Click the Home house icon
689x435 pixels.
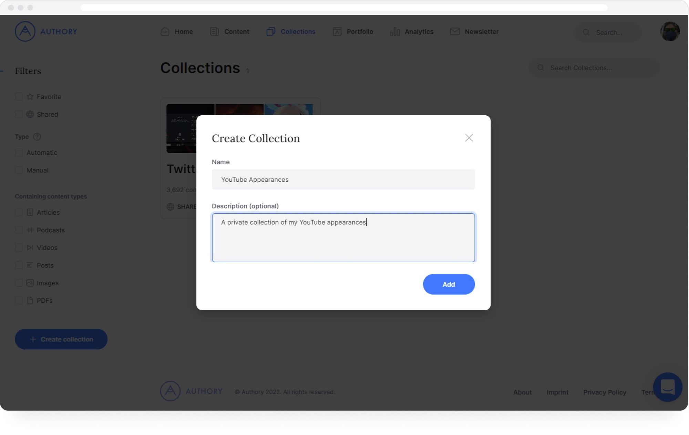click(165, 31)
